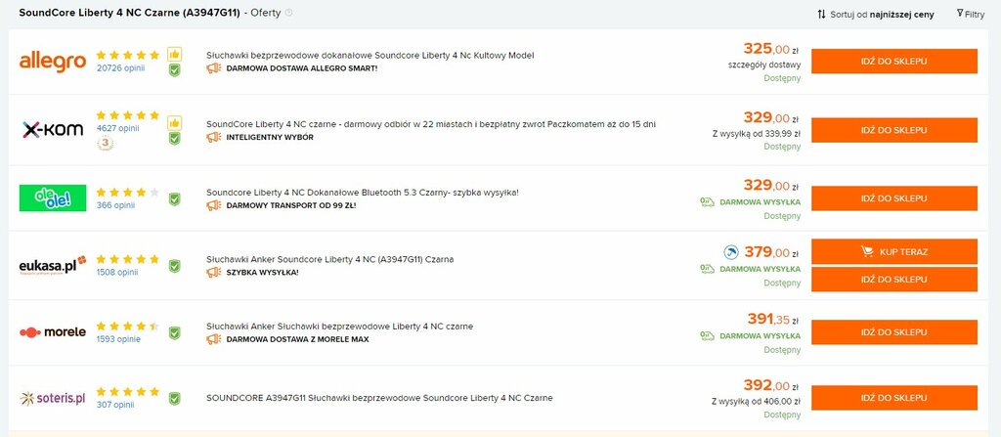1001x437 pixels.
Task: Click green shield badge in morele row
Action: 174,332
